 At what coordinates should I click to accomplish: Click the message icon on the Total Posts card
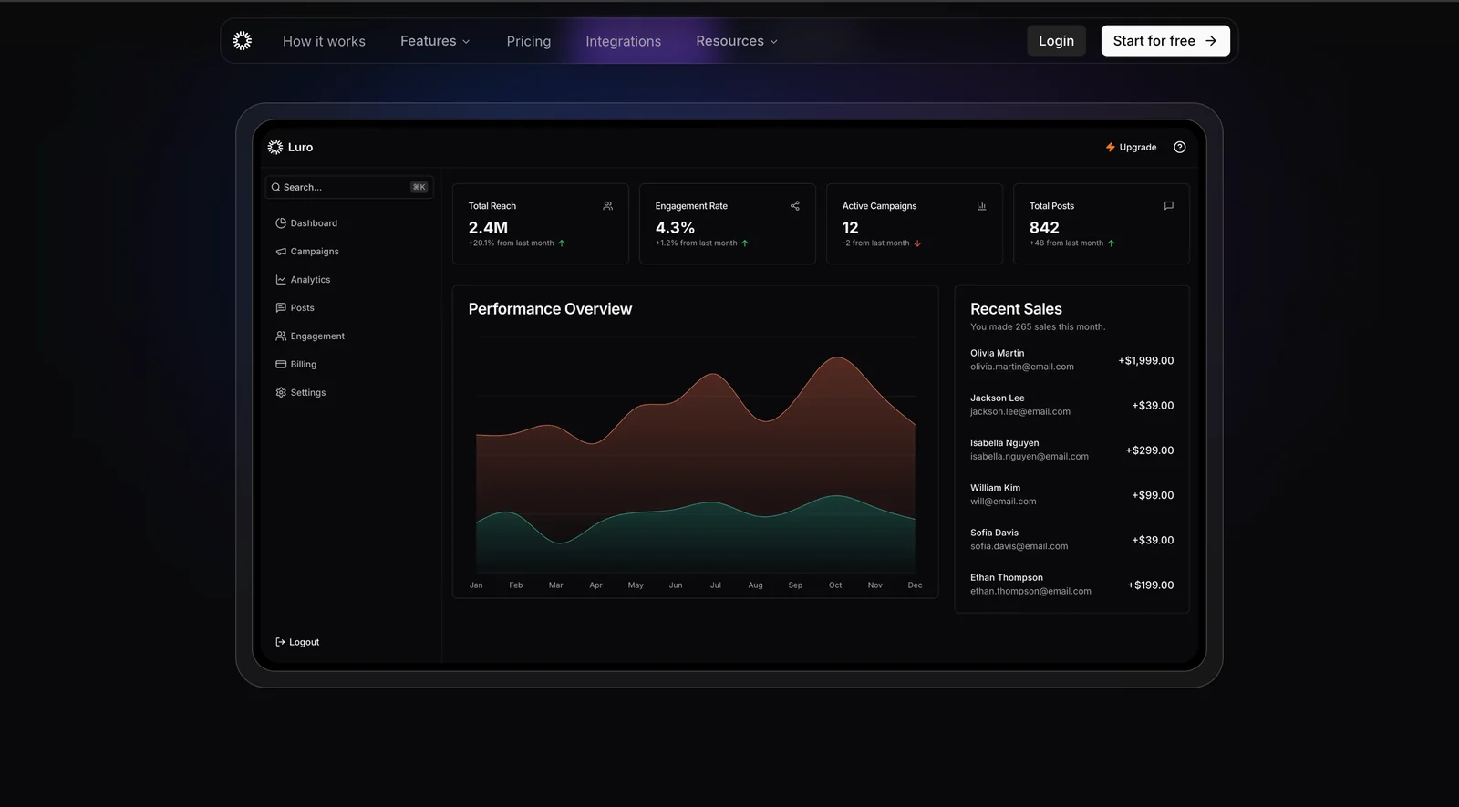point(1169,206)
